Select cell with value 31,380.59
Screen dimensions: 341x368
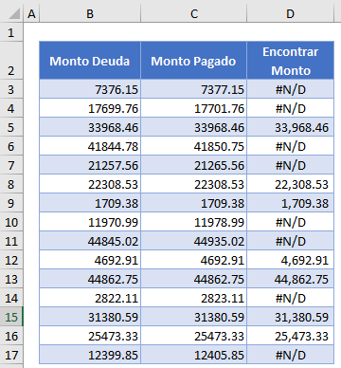(x=290, y=317)
